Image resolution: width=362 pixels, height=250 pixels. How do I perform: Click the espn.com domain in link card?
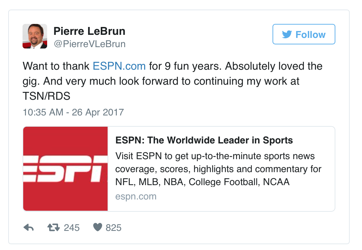click(x=136, y=196)
